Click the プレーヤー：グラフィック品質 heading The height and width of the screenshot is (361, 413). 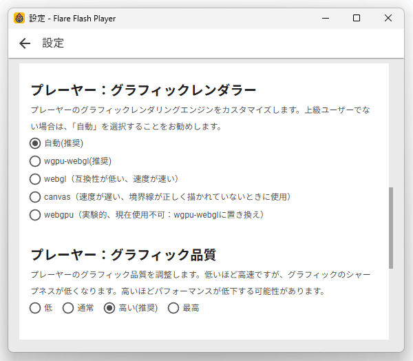tap(123, 255)
